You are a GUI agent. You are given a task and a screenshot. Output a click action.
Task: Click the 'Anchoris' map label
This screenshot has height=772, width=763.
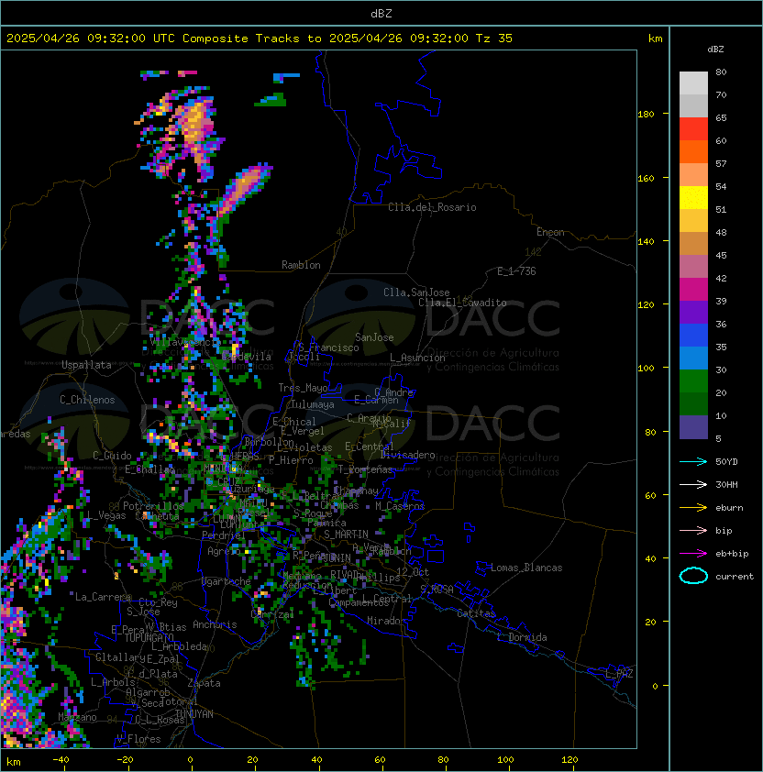point(215,624)
